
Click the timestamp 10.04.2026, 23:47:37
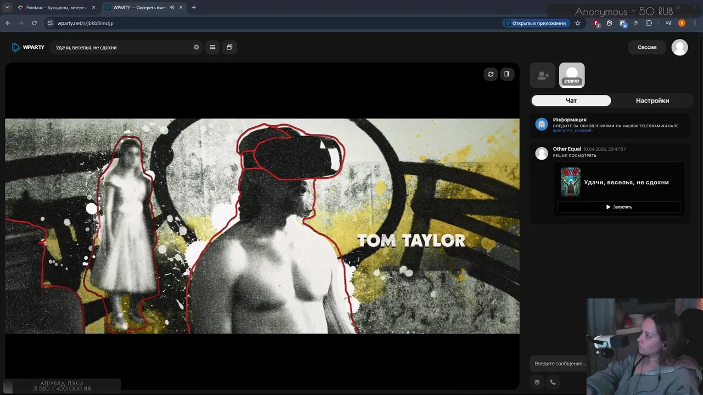tap(604, 149)
